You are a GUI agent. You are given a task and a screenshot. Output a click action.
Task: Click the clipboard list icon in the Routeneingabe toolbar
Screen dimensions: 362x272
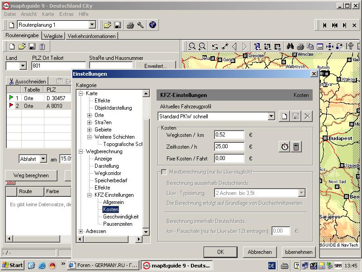(x=42, y=47)
